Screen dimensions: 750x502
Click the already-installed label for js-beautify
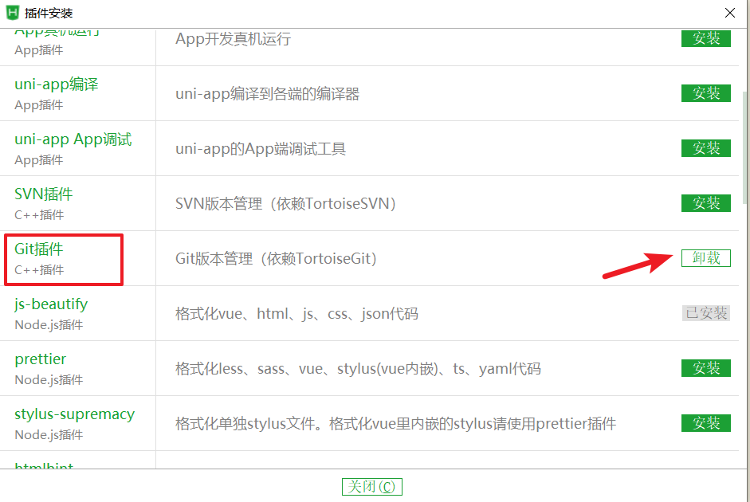tap(705, 313)
